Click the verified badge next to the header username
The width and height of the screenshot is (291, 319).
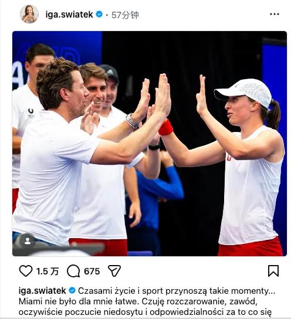[x=99, y=15]
